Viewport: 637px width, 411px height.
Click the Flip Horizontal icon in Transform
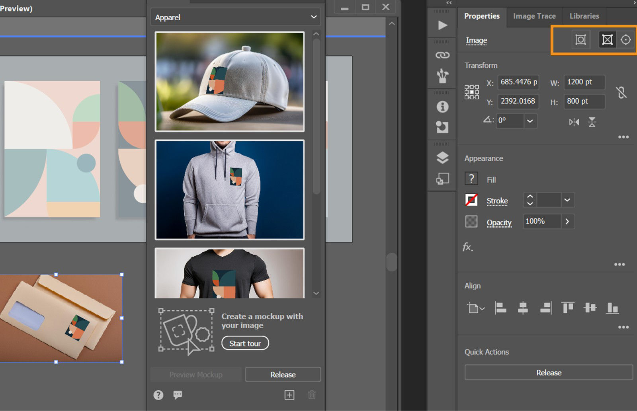[x=574, y=122]
